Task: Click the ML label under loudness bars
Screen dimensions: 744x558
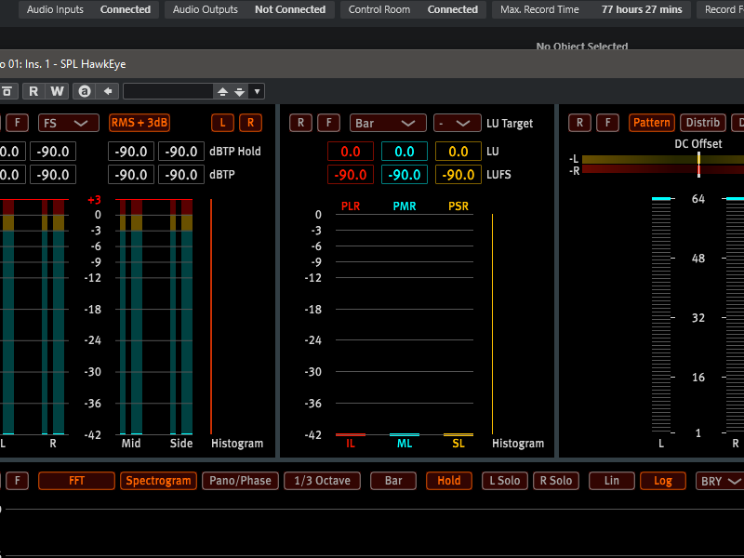Action: point(405,444)
